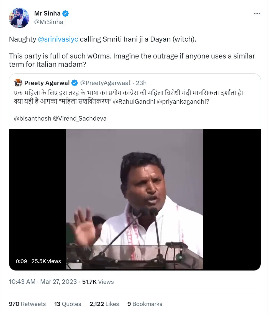
Task: Open the @MrSinha_ handle link
Action: coord(50,22)
